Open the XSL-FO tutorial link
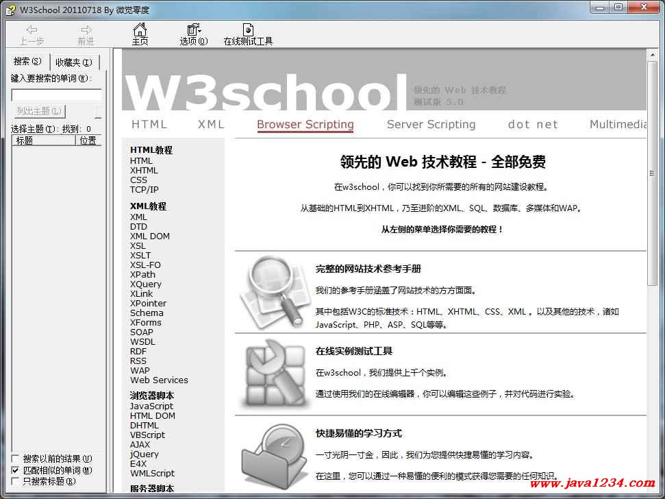Viewport: 665px width, 499px height. point(145,265)
